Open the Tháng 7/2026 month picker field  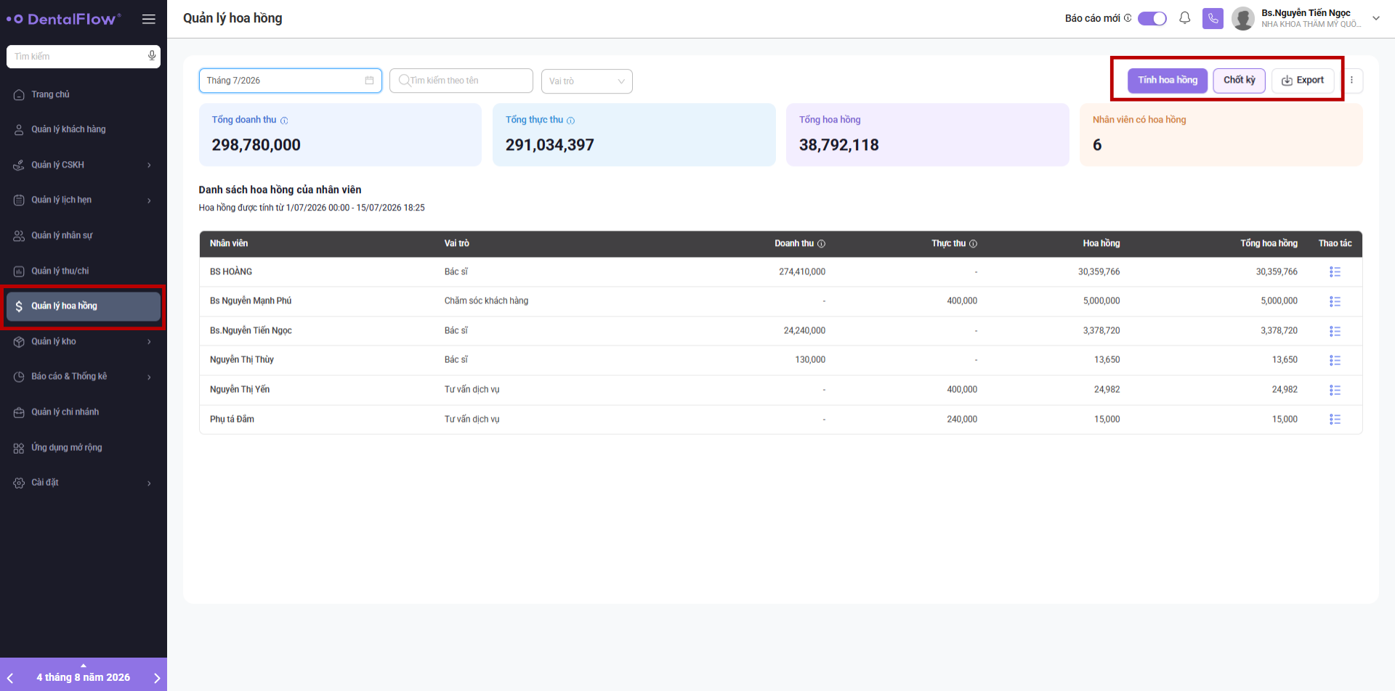click(291, 81)
